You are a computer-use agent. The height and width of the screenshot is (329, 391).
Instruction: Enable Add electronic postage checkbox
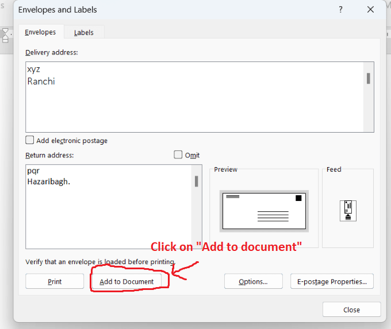pyautogui.click(x=30, y=140)
